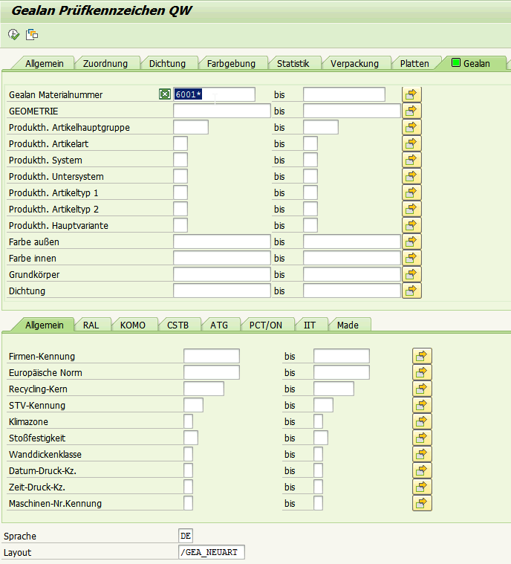Click the Execute clock icon
This screenshot has height=564, width=511.
[13, 34]
